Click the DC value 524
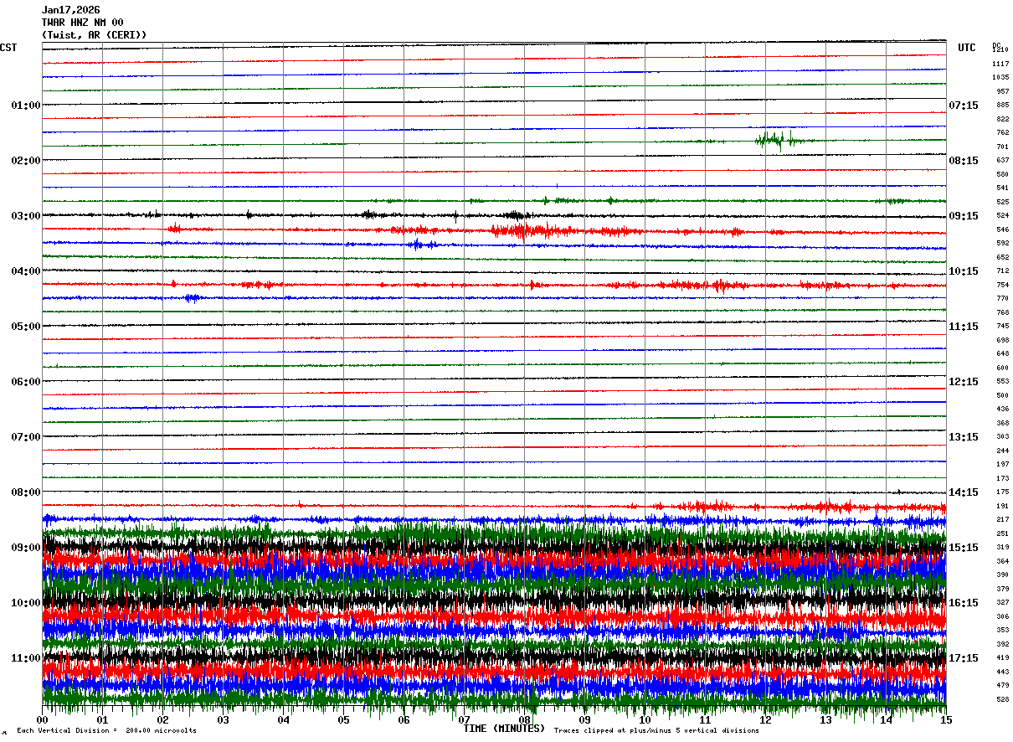1013x742 pixels. tap(1002, 215)
